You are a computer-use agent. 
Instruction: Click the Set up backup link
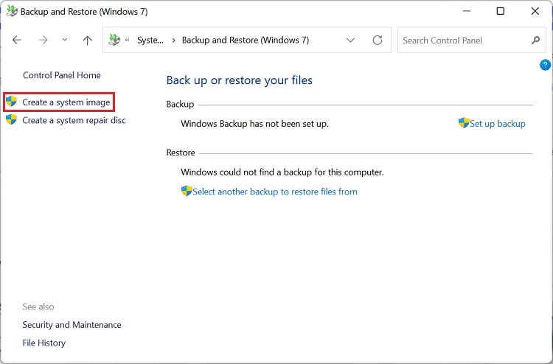click(x=498, y=124)
